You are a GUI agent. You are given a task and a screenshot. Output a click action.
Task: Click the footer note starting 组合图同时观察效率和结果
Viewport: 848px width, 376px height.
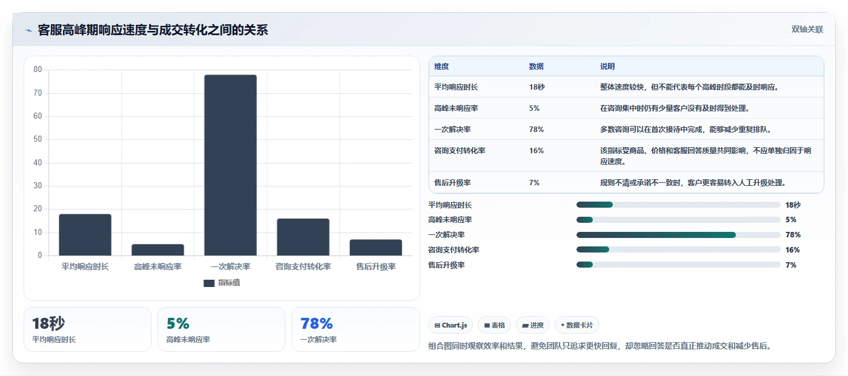coord(599,346)
